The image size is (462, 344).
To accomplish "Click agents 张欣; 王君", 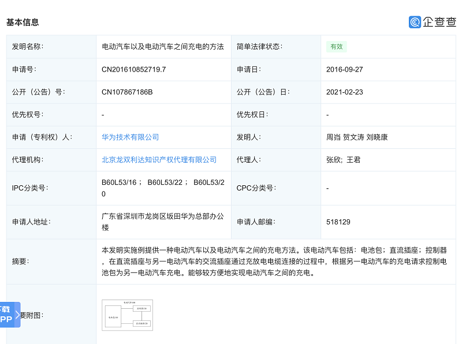I will 343,160.
